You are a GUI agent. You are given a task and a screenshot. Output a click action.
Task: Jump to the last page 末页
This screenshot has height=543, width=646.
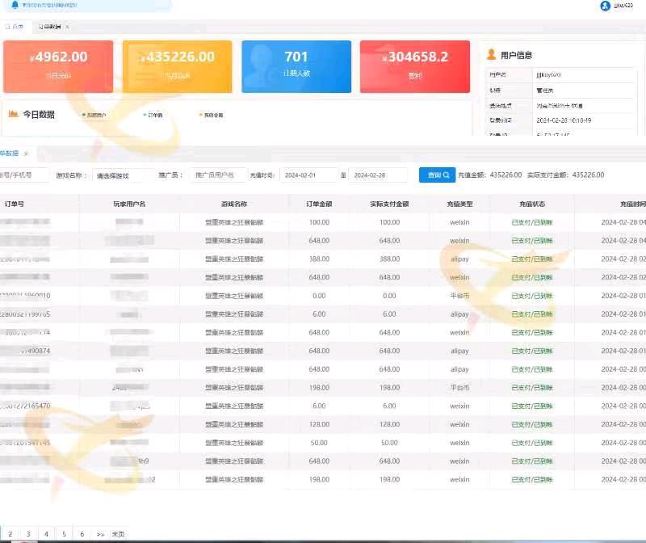click(x=118, y=533)
